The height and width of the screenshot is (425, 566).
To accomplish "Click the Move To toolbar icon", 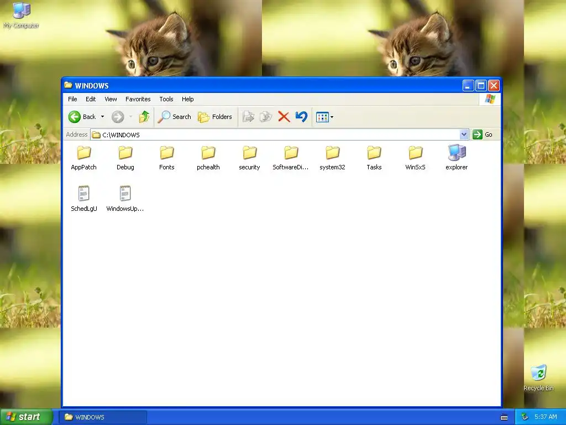I will point(248,117).
